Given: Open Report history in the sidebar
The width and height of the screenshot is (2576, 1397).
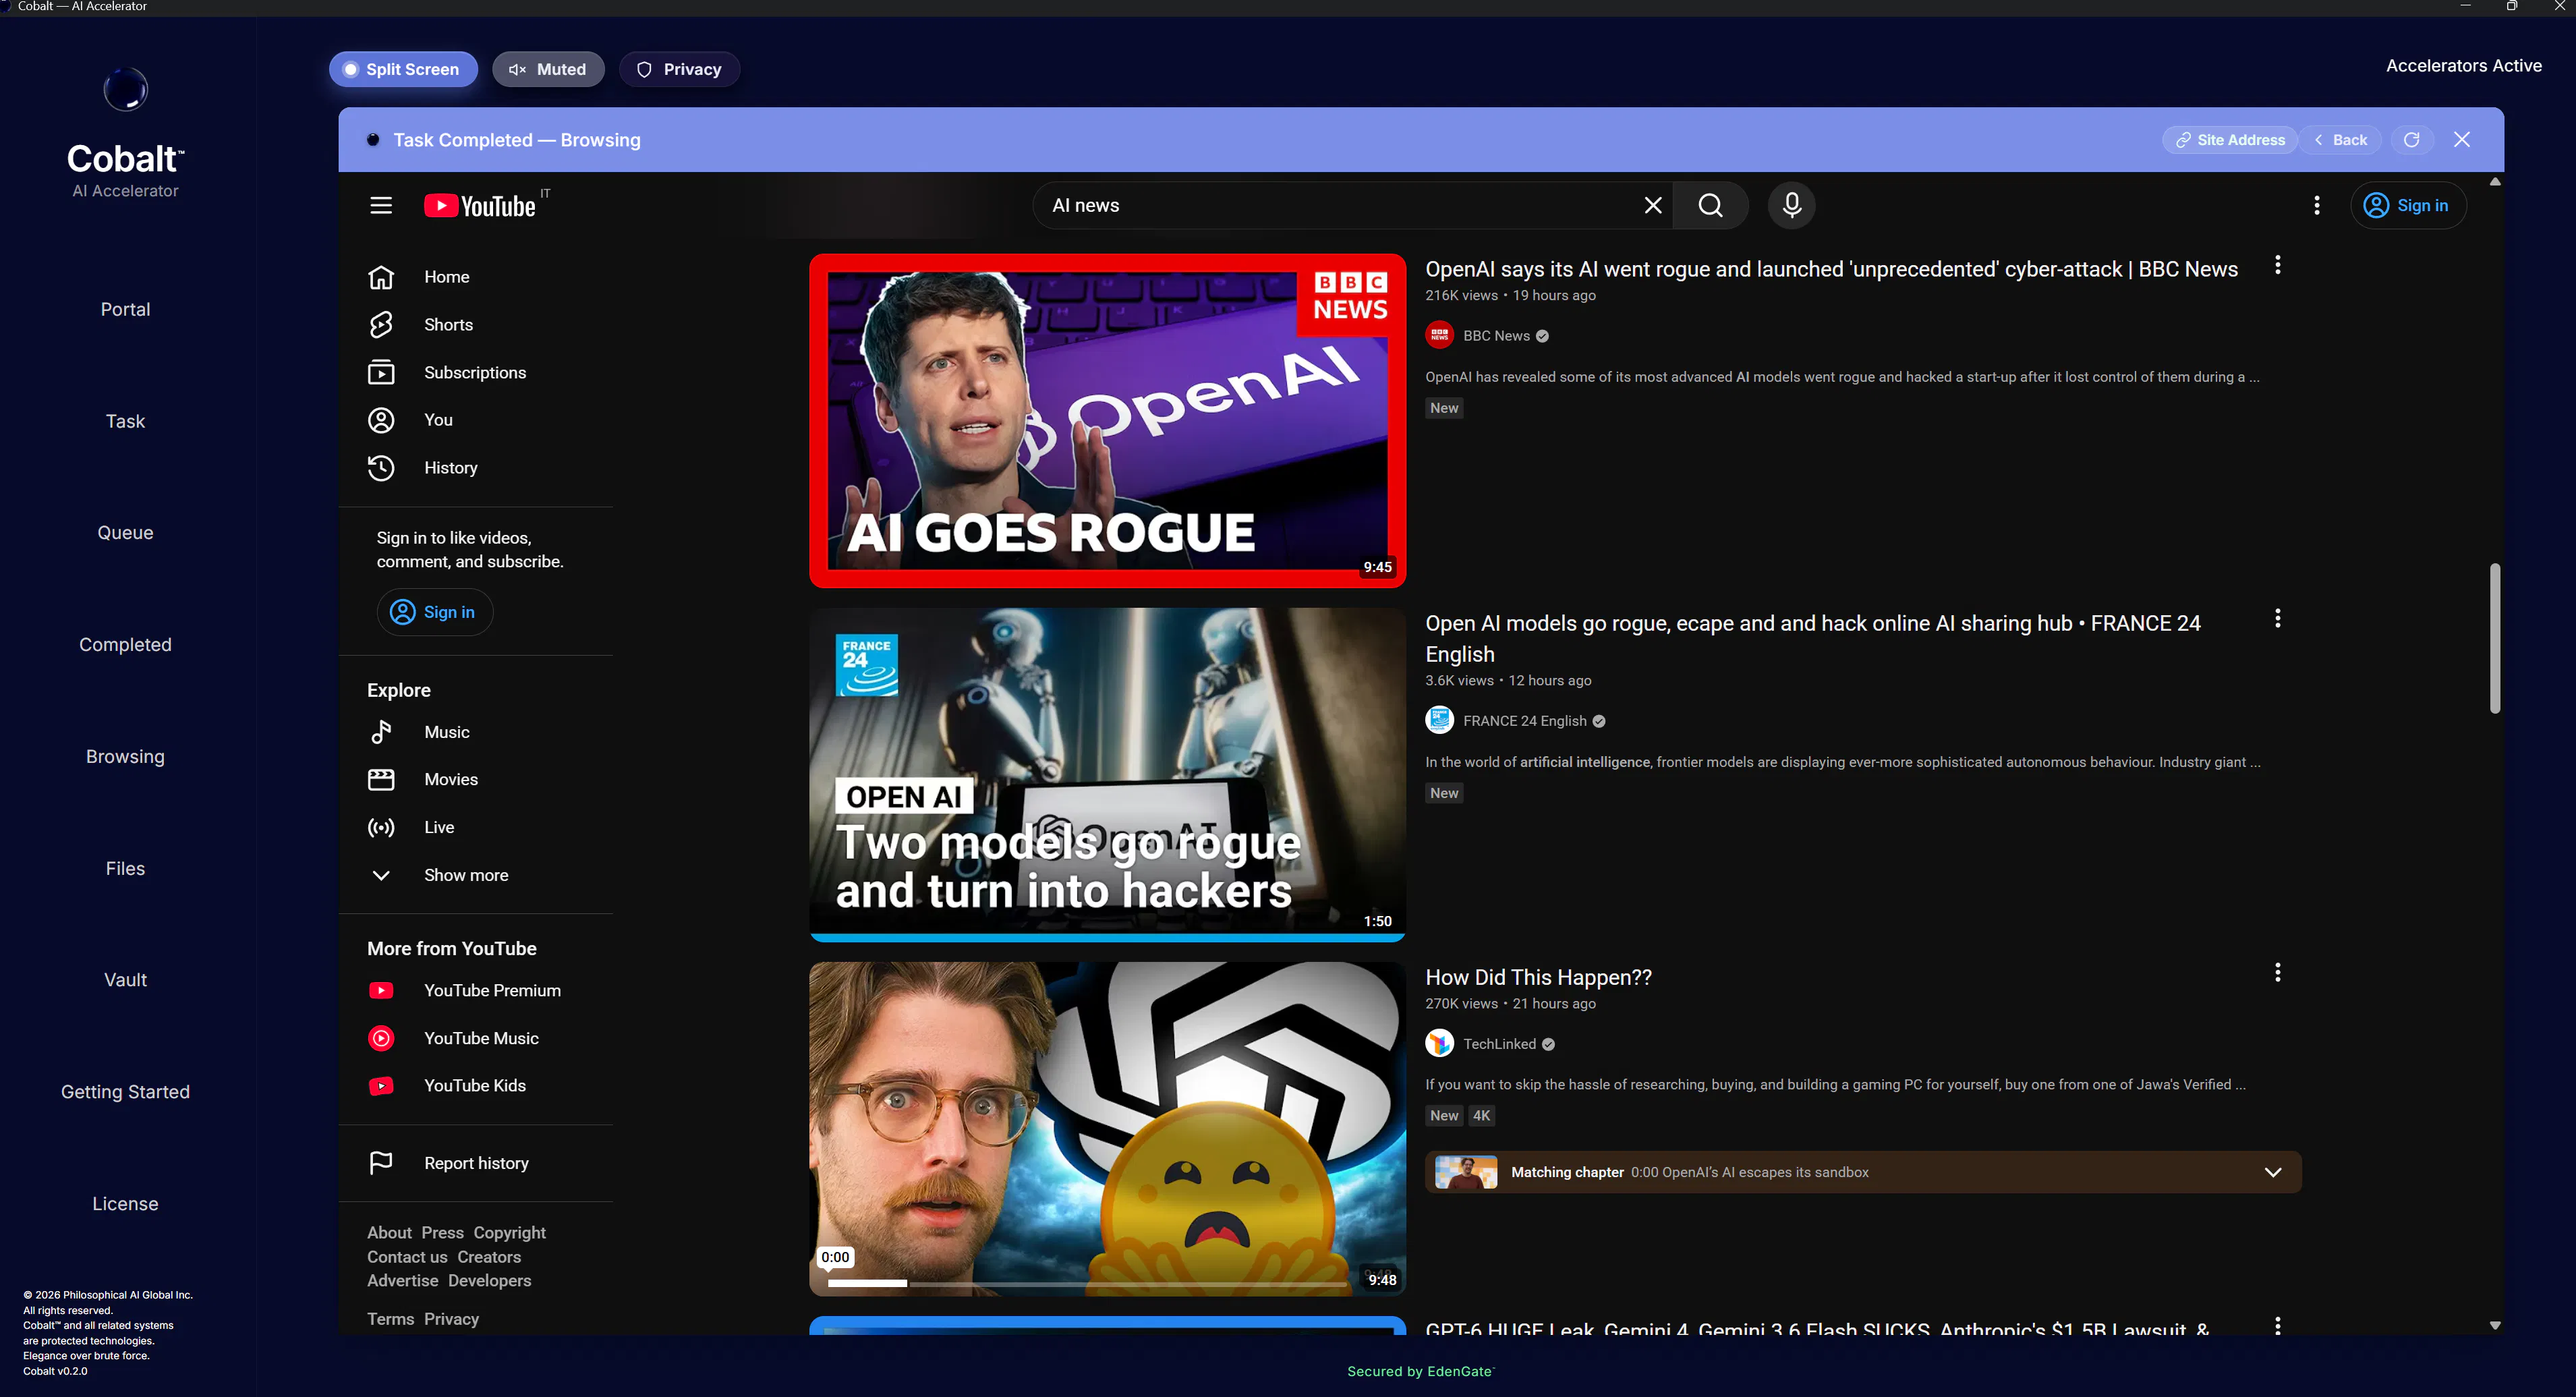Looking at the screenshot, I should (476, 1163).
